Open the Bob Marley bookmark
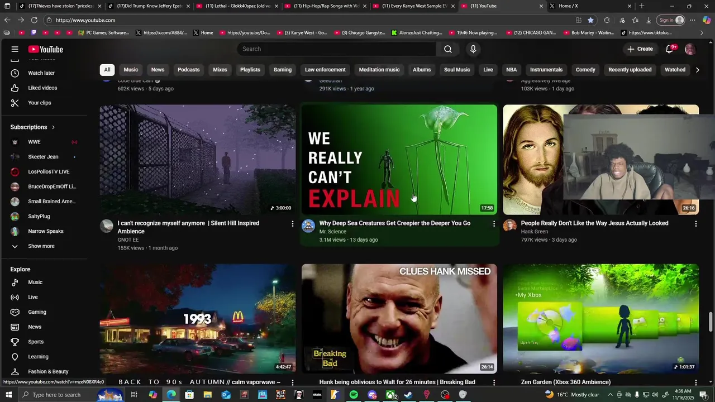The width and height of the screenshot is (715, 402). [x=588, y=33]
